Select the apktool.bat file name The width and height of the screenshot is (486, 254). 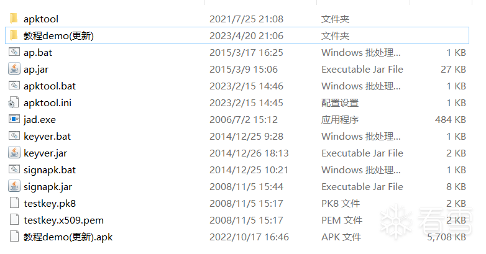pyautogui.click(x=50, y=86)
